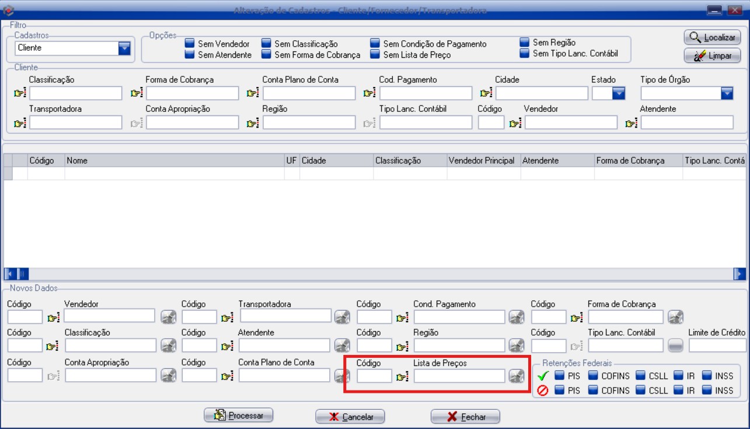The image size is (750, 429).
Task: Click eraser icon beside new Vendedor field
Action: point(168,317)
